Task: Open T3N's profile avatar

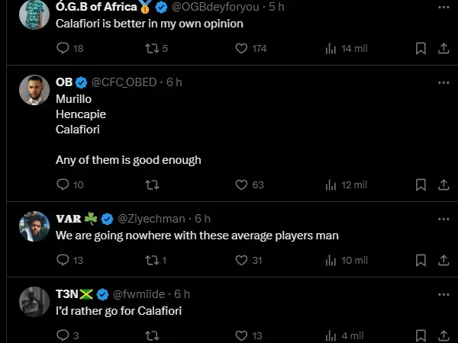Action: click(34, 301)
